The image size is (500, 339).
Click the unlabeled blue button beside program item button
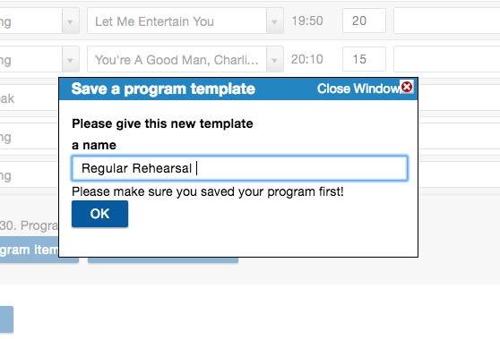[163, 259]
